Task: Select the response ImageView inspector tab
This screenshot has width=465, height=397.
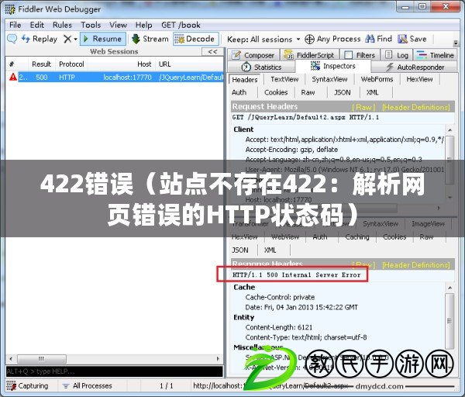Action: (x=428, y=224)
